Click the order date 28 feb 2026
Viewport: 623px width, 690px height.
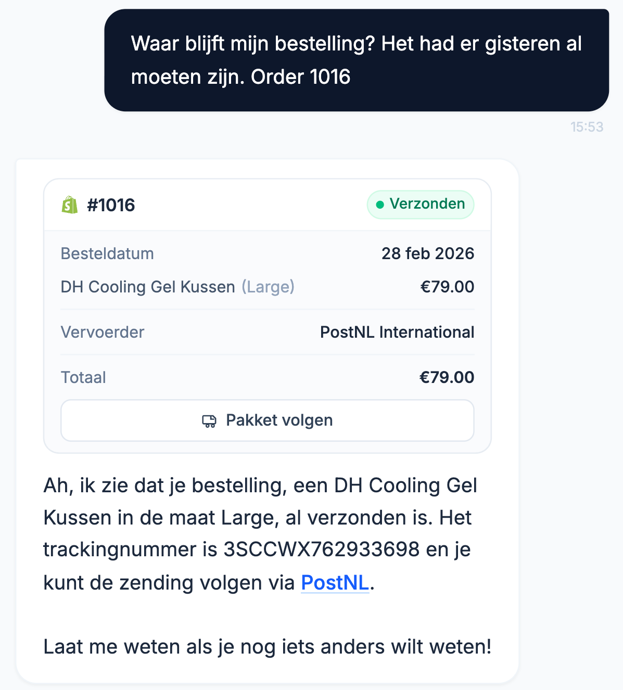coord(428,254)
